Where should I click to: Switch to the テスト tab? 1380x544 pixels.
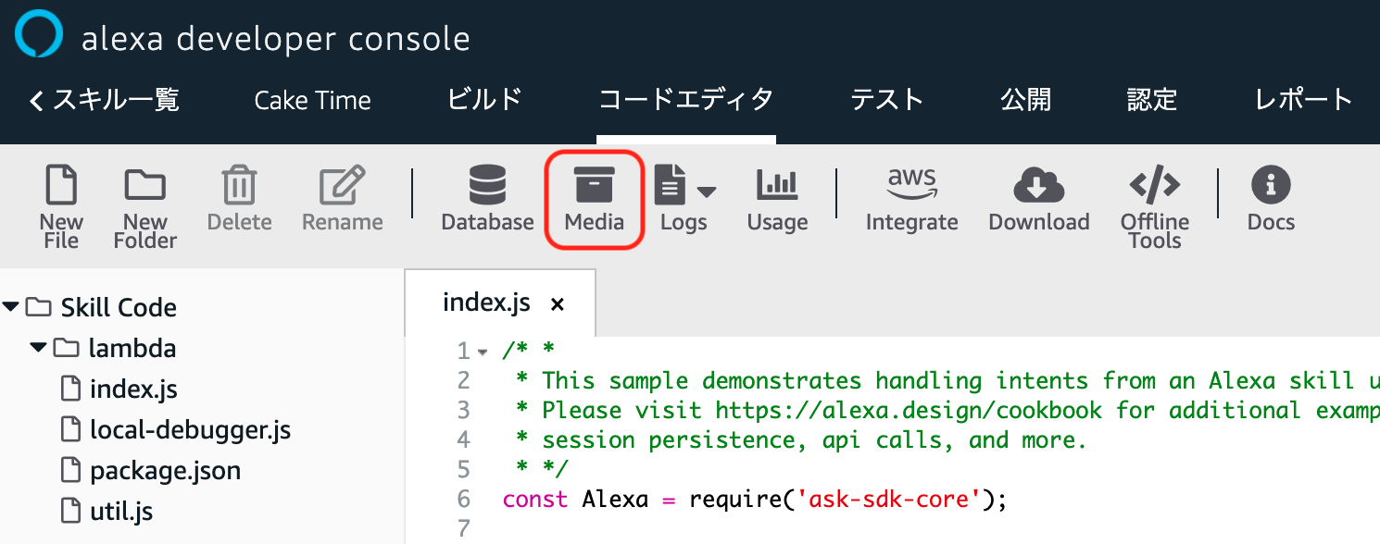pos(886,100)
